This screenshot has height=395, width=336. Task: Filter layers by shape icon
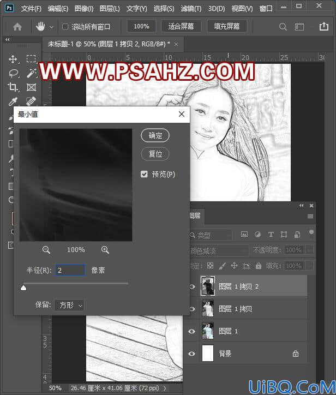click(x=284, y=235)
